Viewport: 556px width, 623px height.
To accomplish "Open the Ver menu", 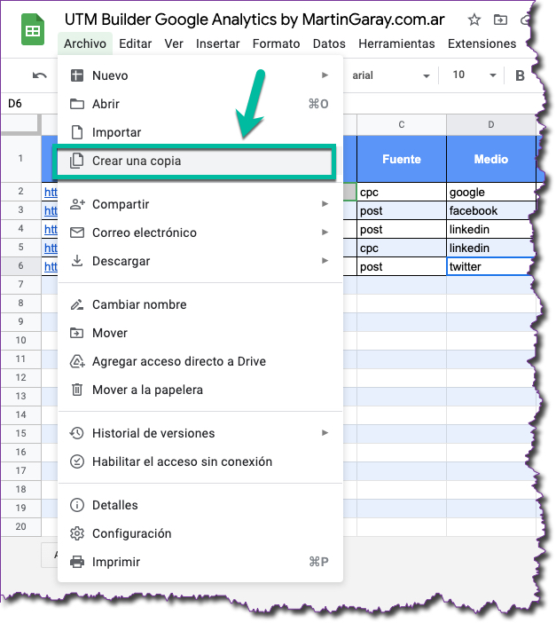I will point(174,43).
